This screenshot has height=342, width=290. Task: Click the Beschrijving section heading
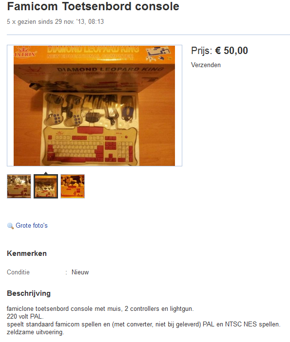point(29,293)
